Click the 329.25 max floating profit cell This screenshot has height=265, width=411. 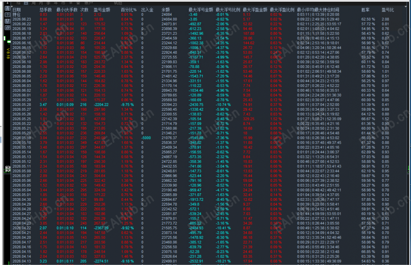(248, 119)
